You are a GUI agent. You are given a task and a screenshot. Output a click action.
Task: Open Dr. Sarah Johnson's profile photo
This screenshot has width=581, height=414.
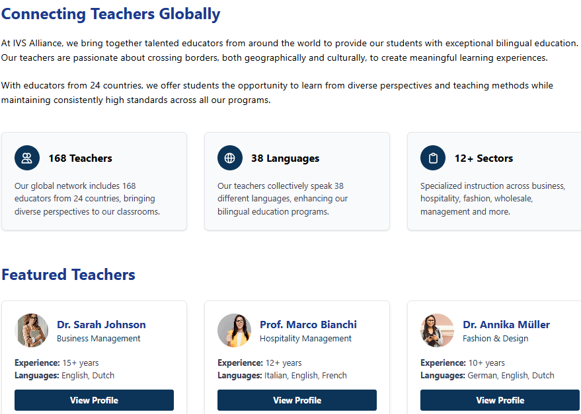pos(32,330)
